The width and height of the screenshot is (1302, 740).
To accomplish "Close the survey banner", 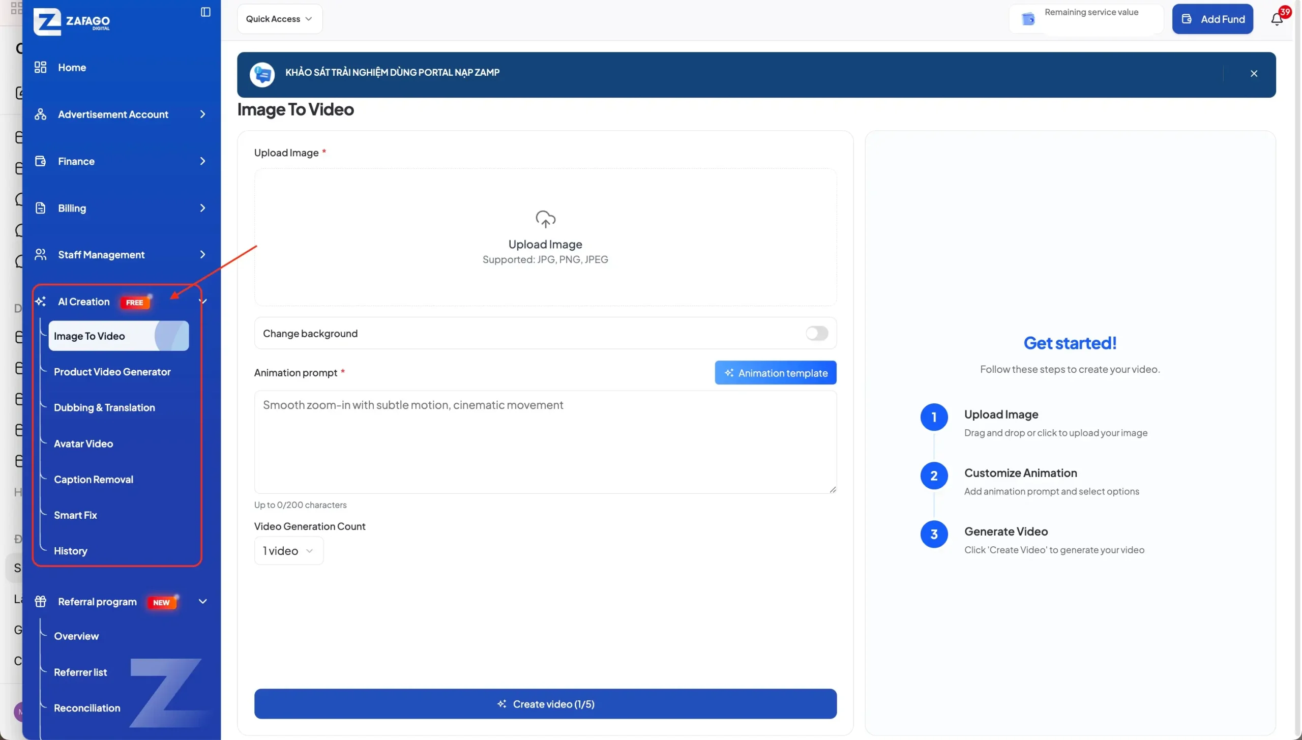I will click(1254, 74).
